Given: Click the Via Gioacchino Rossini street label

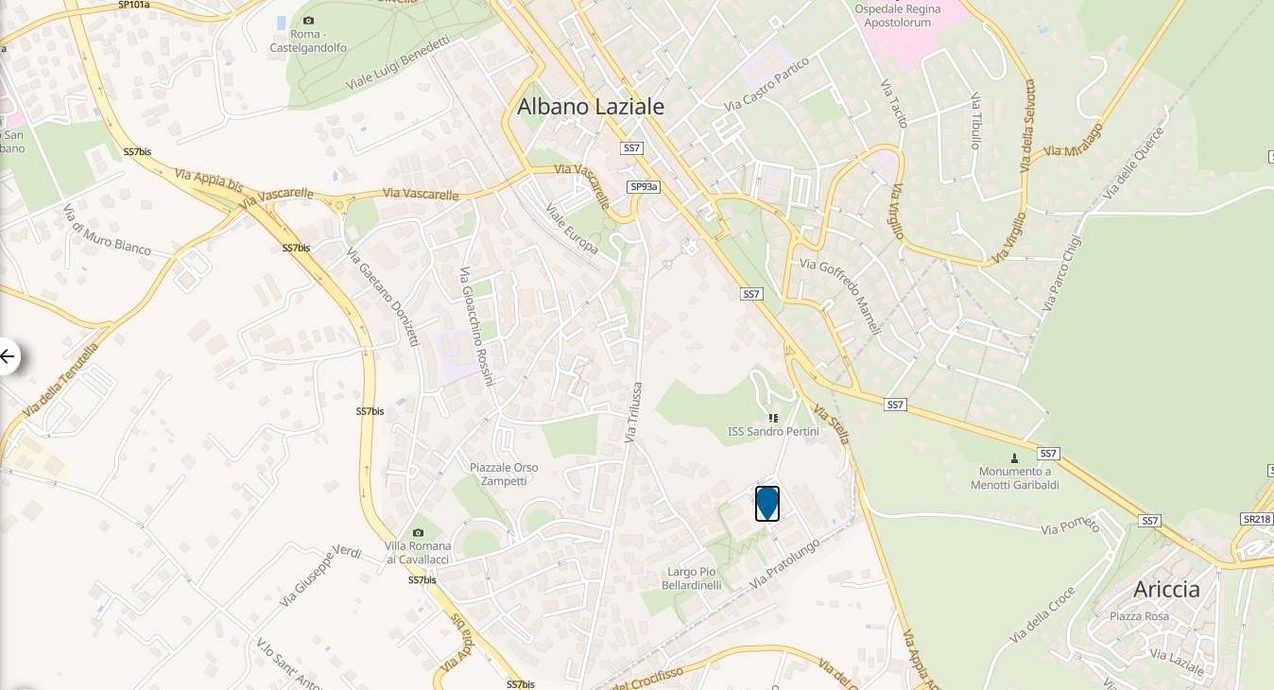Looking at the screenshot, I should 476,326.
